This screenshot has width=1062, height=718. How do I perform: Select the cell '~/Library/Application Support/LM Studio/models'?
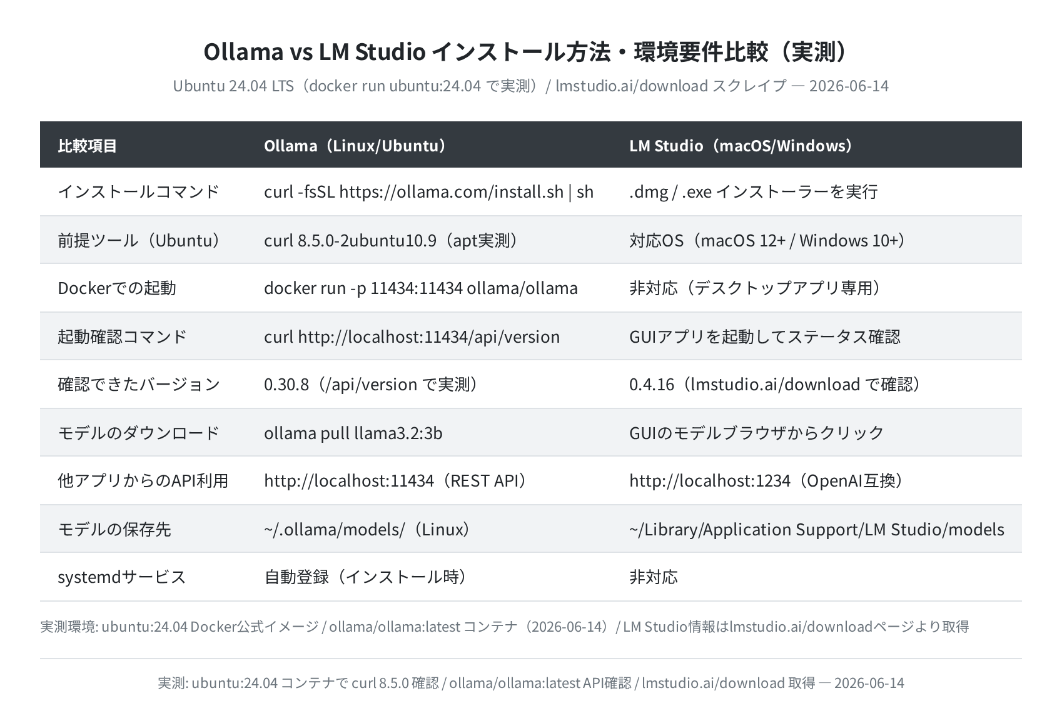[x=817, y=529]
